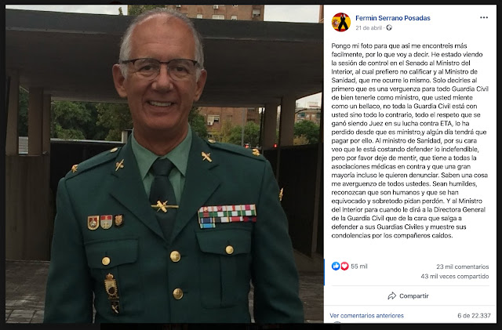
Task: Click the share arrow icon
Action: (392, 296)
